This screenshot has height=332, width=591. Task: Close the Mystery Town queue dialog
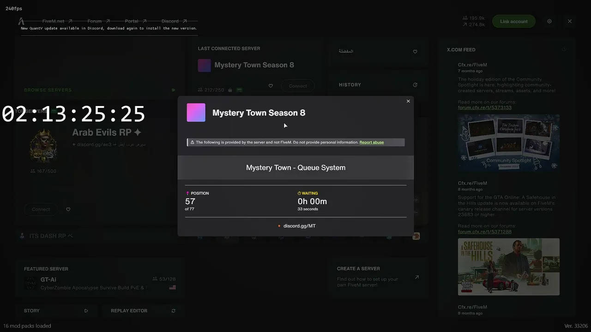tap(408, 101)
